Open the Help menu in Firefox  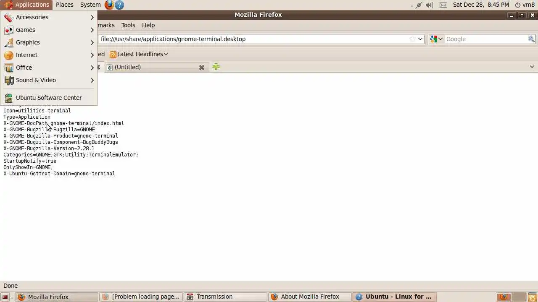coord(148,25)
